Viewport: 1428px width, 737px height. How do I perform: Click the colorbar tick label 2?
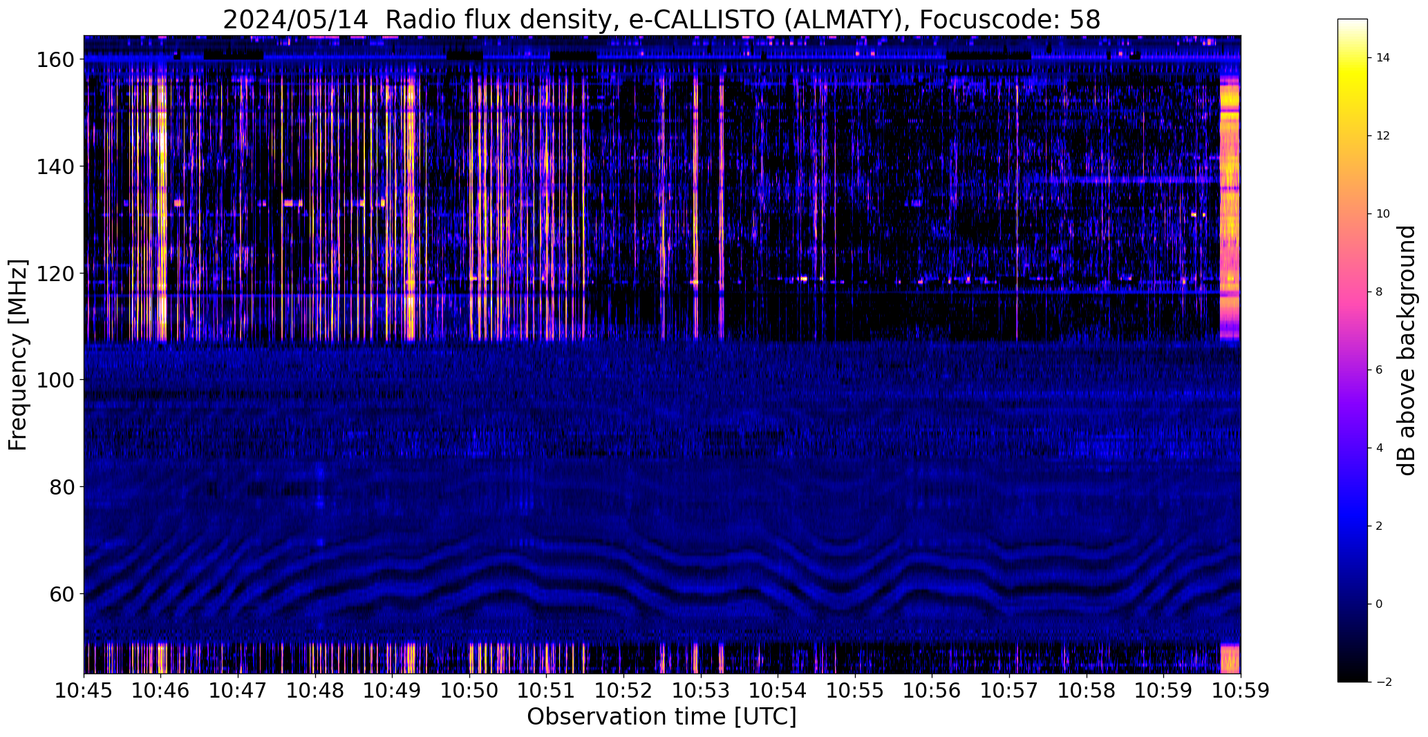coord(1380,526)
